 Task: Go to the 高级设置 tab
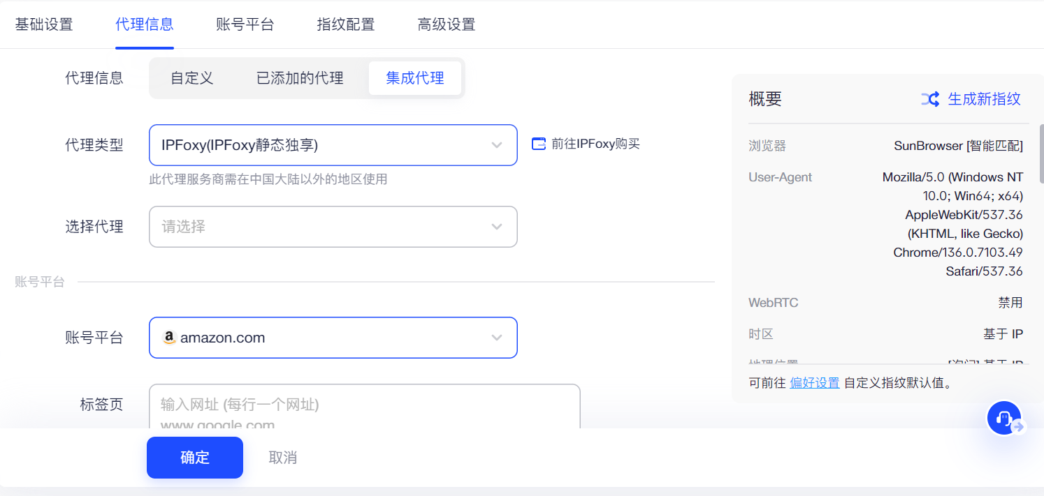click(445, 23)
